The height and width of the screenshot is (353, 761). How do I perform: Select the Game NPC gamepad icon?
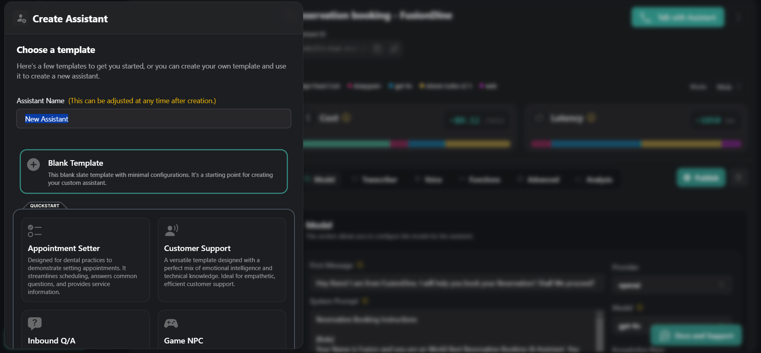point(171,323)
